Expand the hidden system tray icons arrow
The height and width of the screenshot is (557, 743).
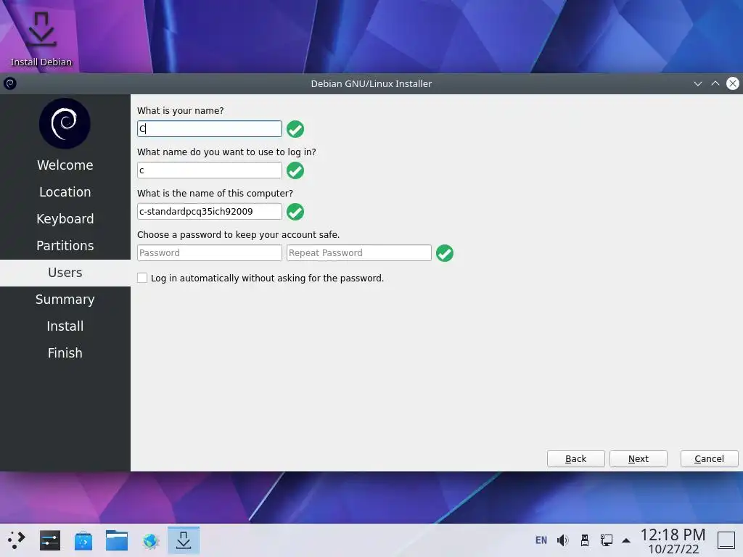click(626, 540)
